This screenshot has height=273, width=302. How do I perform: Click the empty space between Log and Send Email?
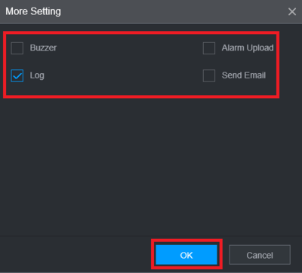(123, 75)
